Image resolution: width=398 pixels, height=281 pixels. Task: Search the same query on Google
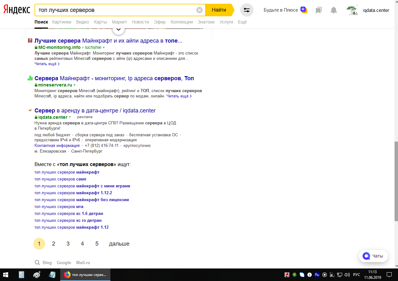(x=64, y=263)
